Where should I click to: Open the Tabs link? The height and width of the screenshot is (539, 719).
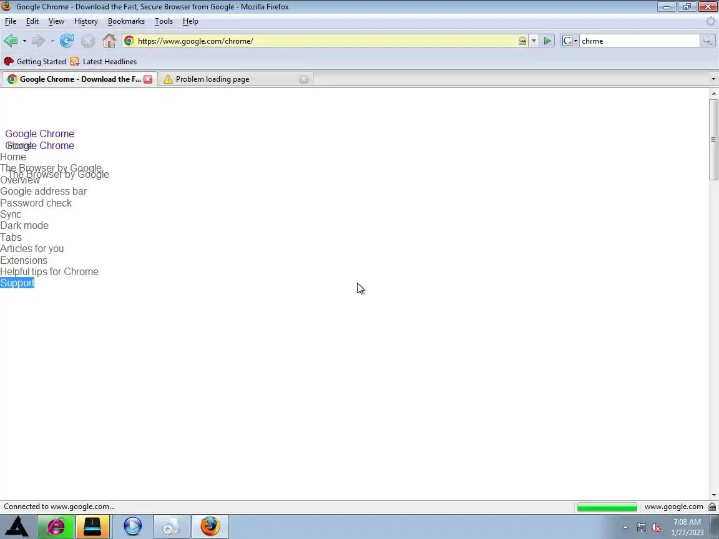pyautogui.click(x=11, y=238)
